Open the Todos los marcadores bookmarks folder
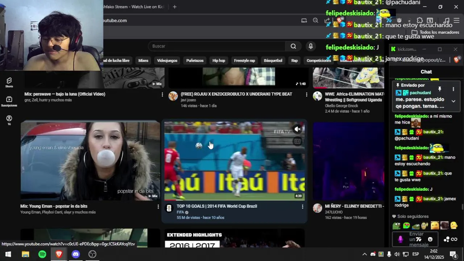 click(435, 32)
